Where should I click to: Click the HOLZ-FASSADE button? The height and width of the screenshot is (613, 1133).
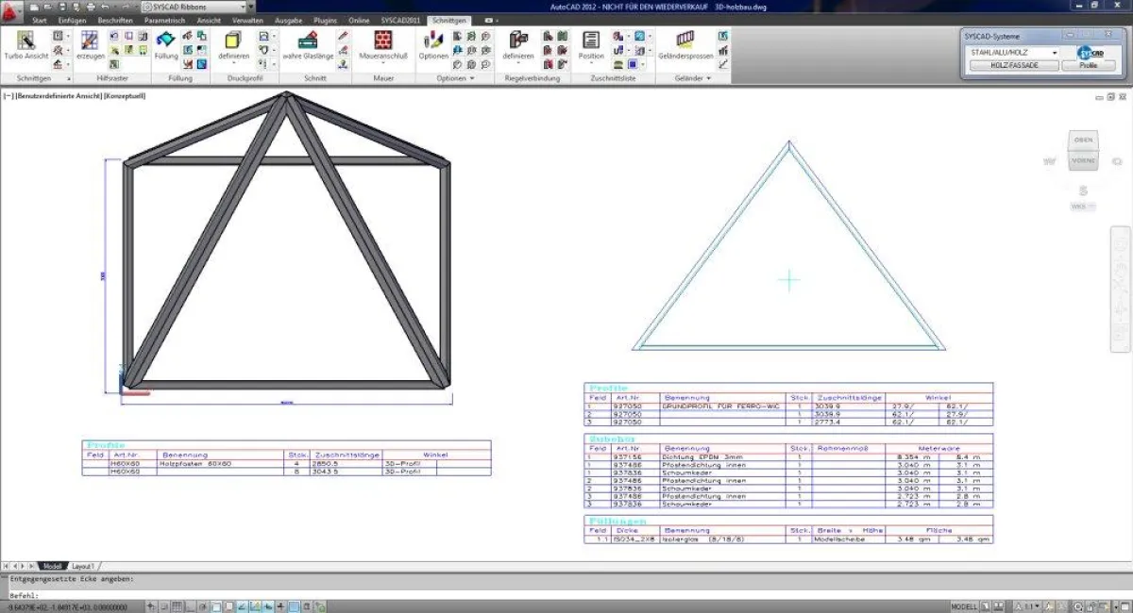1014,66
